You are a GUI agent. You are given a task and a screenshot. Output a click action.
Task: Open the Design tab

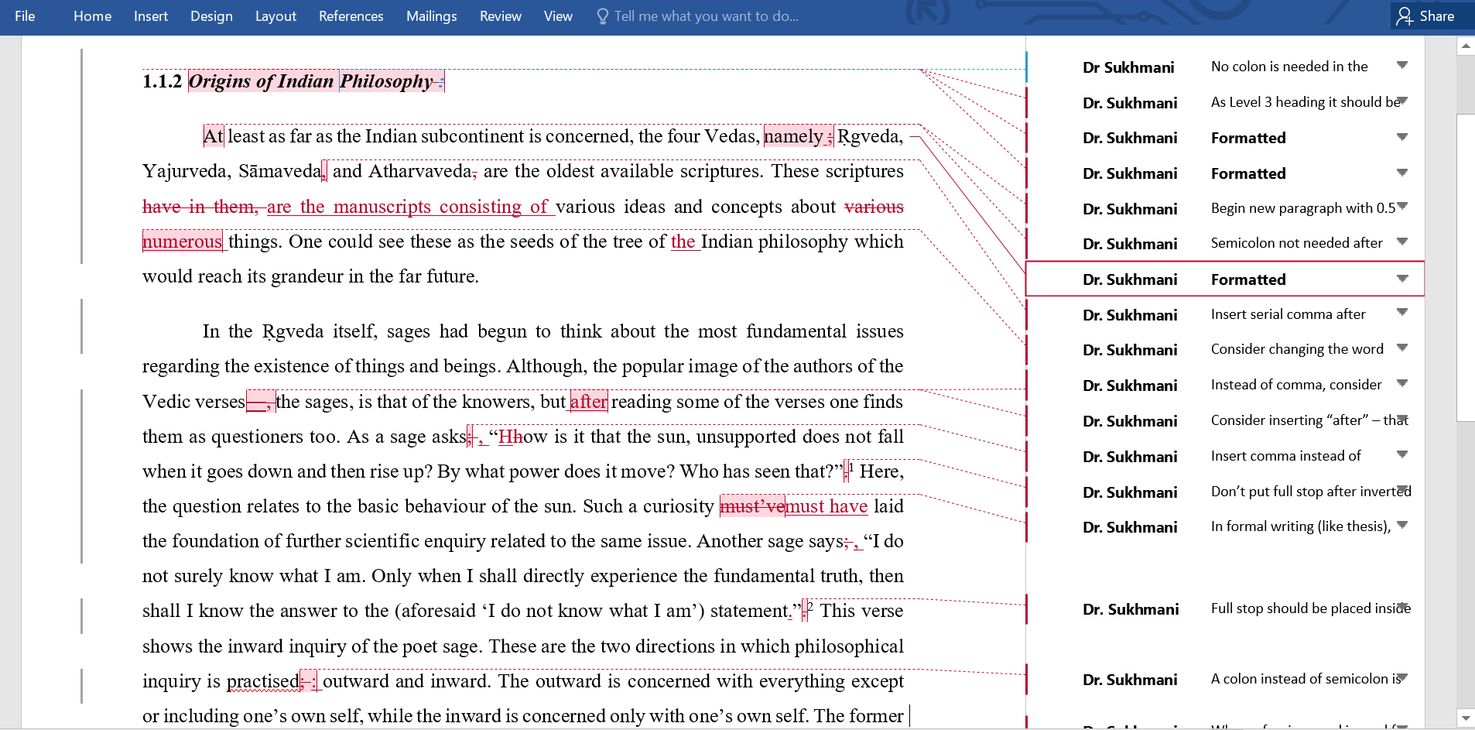[x=211, y=16]
